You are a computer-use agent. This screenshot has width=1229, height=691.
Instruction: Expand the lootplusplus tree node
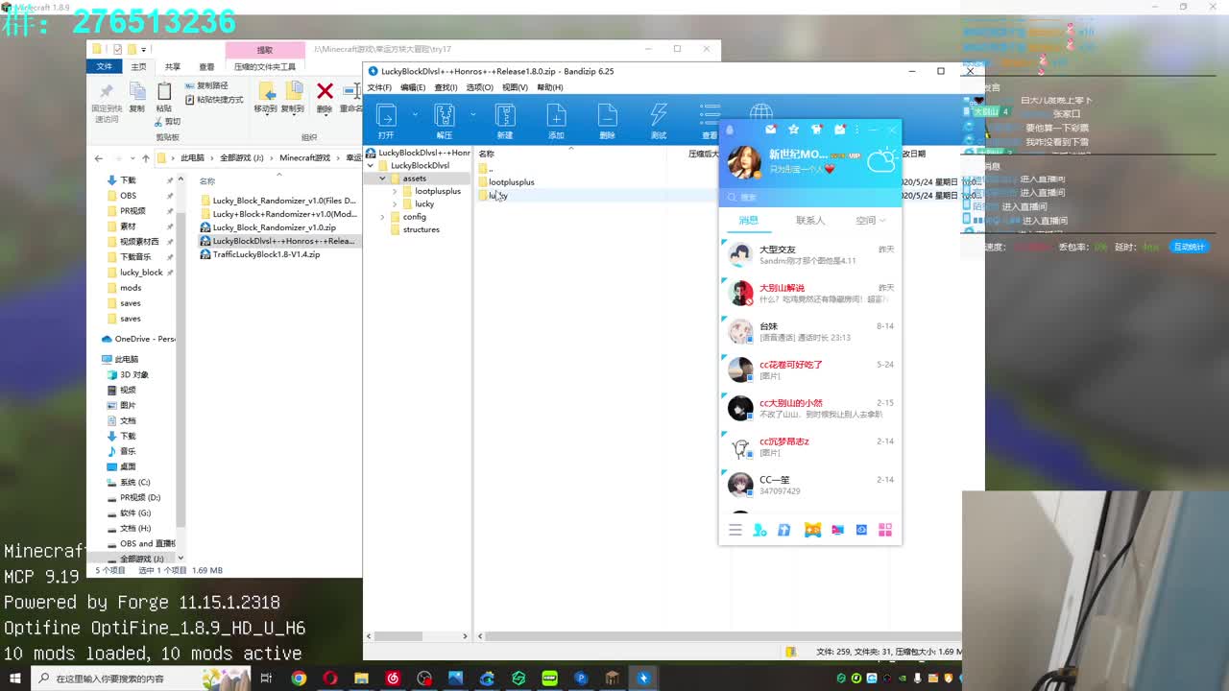point(395,191)
